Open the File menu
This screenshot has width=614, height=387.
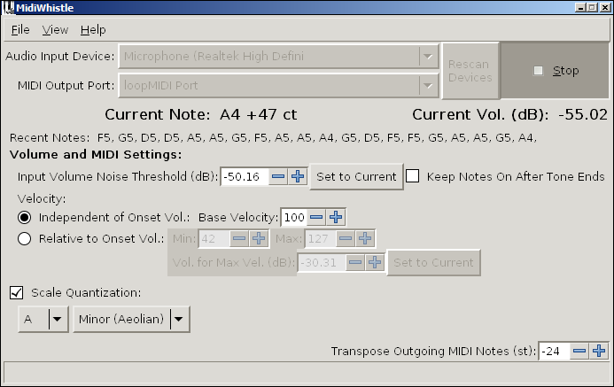coord(20,29)
